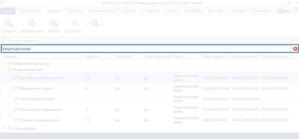
Task: Click version value 6 of Оформление заявки
Action: tap(87, 89)
